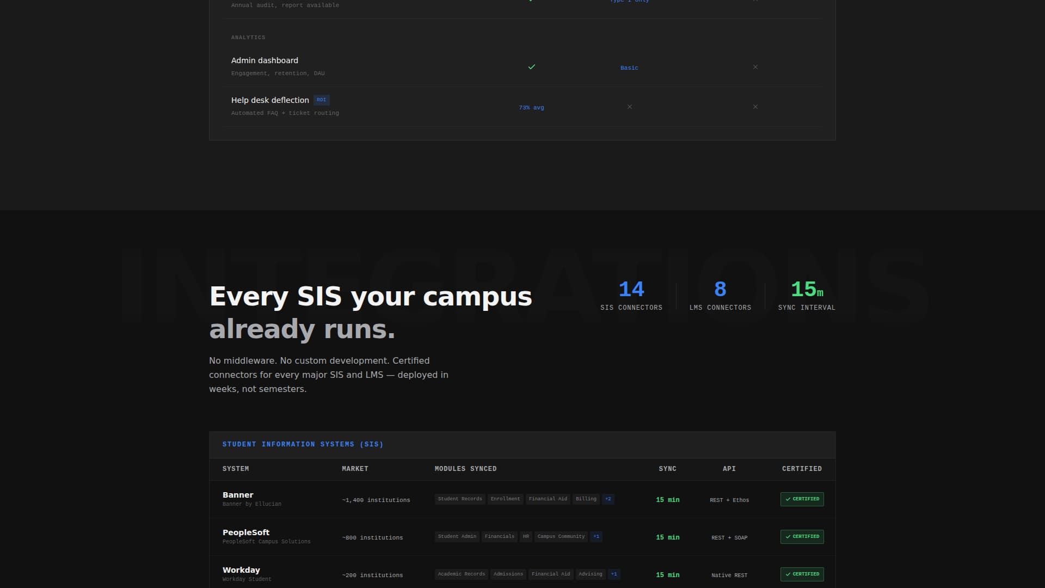The image size is (1045, 588).
Task: Click the ANALYTICS section label
Action: pyautogui.click(x=248, y=38)
